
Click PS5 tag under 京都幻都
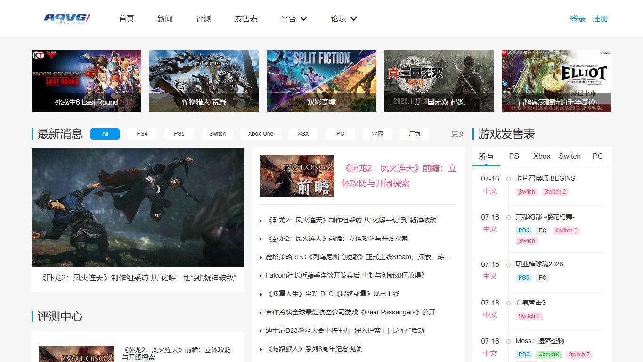(524, 230)
